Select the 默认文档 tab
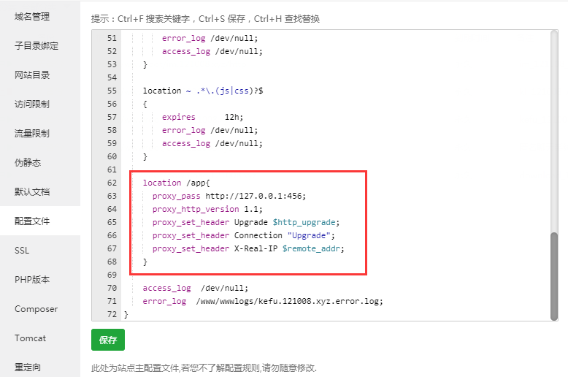Screen dimensions: 568x377 [32, 191]
